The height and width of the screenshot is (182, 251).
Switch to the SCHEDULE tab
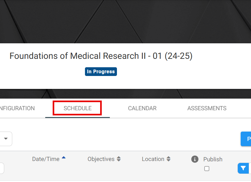click(x=78, y=108)
